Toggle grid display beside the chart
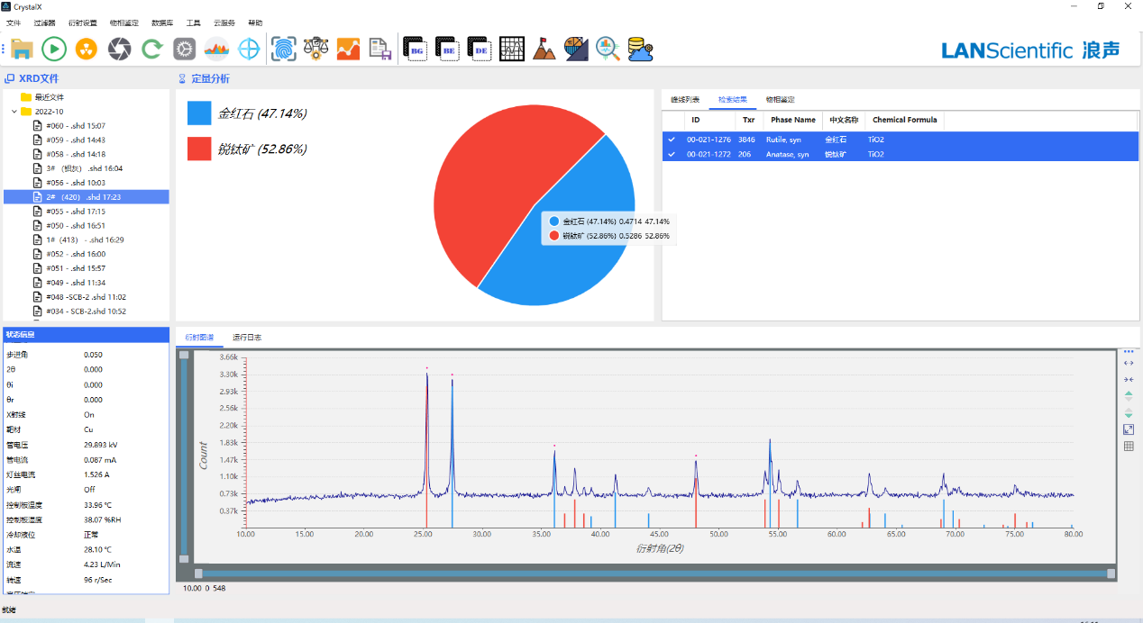 1129,447
